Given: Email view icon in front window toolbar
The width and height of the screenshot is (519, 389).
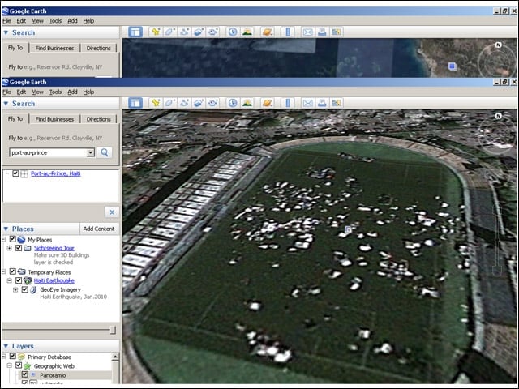Looking at the screenshot, I should [307, 103].
